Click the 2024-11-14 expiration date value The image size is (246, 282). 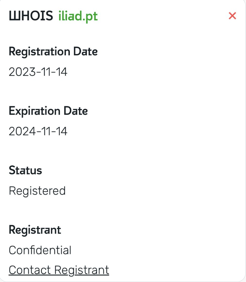[x=38, y=131]
